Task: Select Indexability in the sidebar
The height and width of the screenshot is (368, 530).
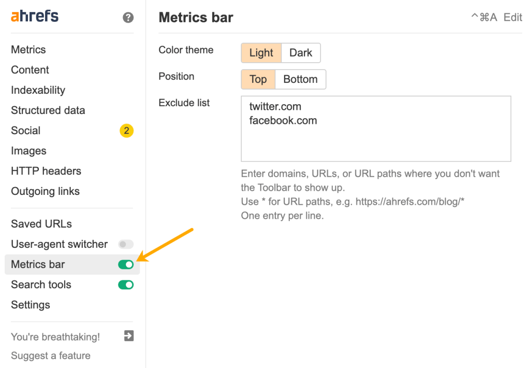Action: (x=38, y=90)
